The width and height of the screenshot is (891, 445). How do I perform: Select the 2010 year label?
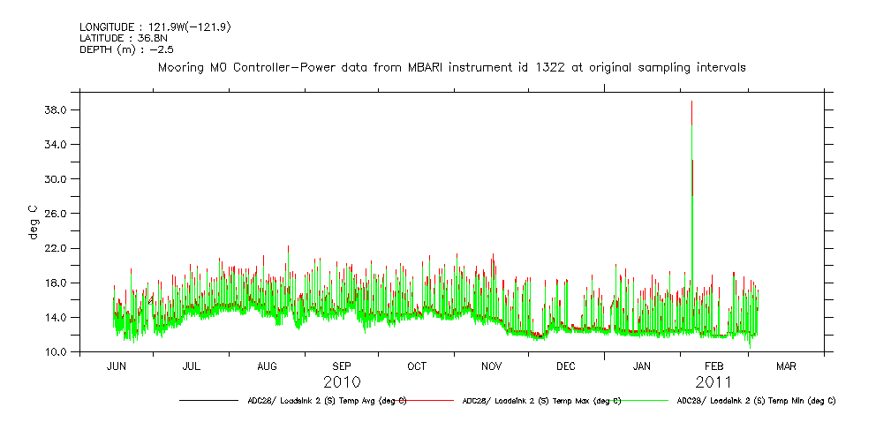341,383
